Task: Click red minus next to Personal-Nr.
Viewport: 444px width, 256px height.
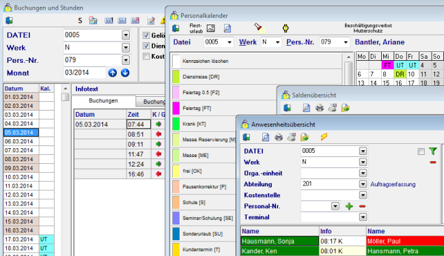Action: (x=362, y=206)
